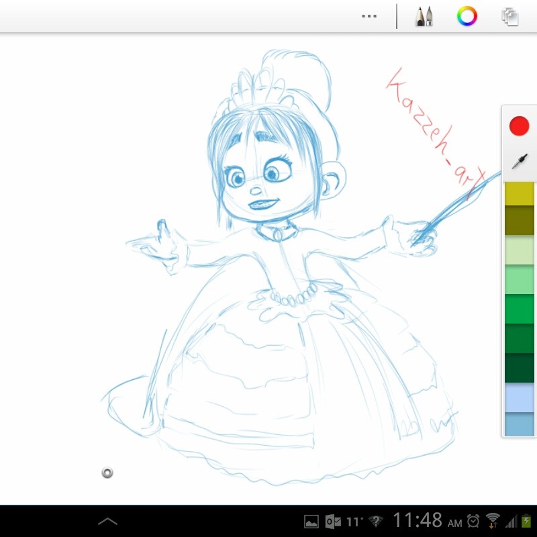This screenshot has height=537, width=537.
Task: Tap the Wi-Fi question mark notification icon
Action: pos(376,522)
